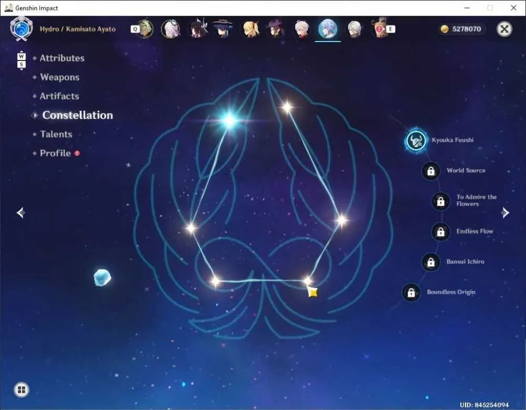The width and height of the screenshot is (526, 410).
Task: Click the lock icon beside Boundless Origin
Action: coord(411,292)
